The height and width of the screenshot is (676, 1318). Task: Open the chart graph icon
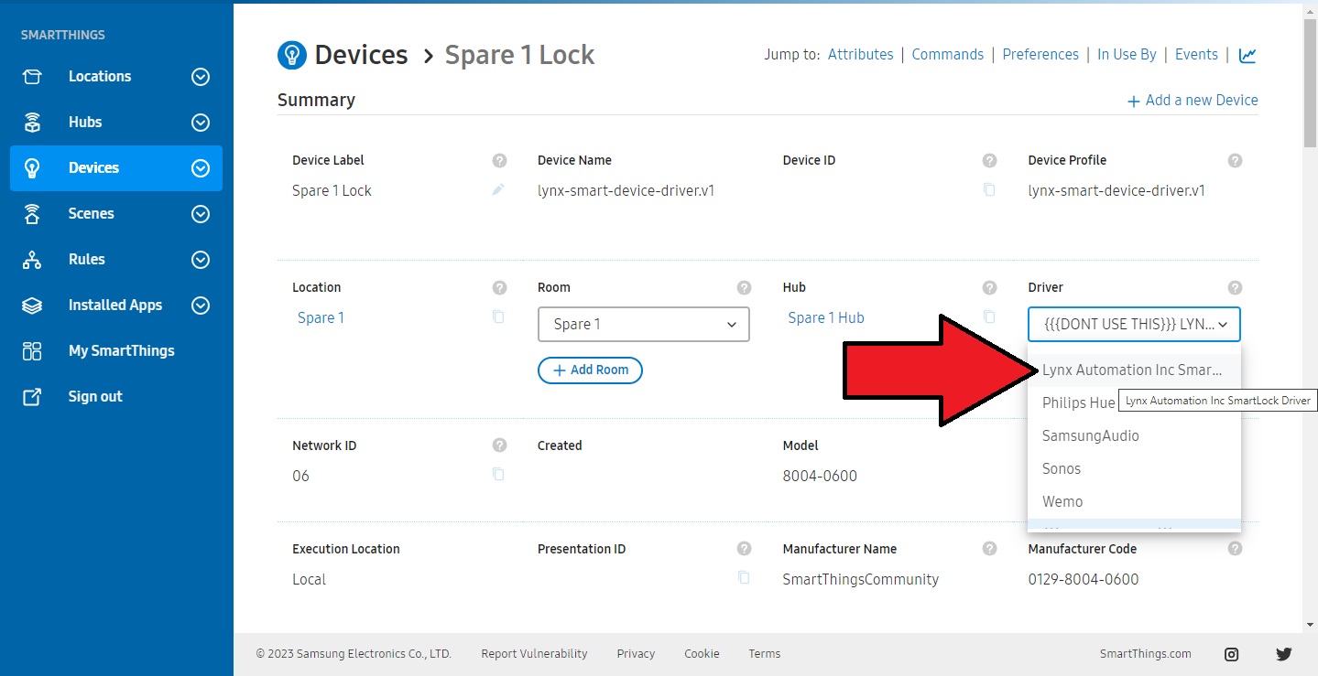coord(1247,56)
